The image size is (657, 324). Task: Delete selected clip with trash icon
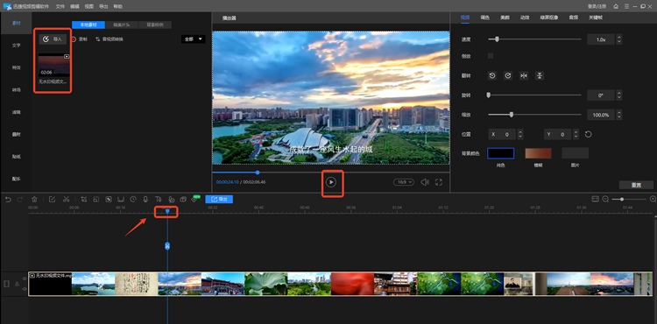(35, 200)
